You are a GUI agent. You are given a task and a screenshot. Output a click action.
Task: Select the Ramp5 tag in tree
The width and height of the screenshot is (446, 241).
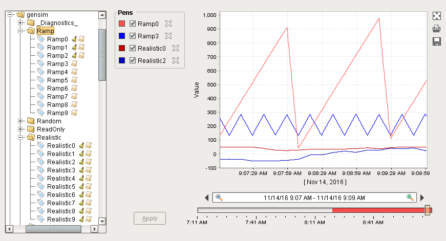click(57, 80)
